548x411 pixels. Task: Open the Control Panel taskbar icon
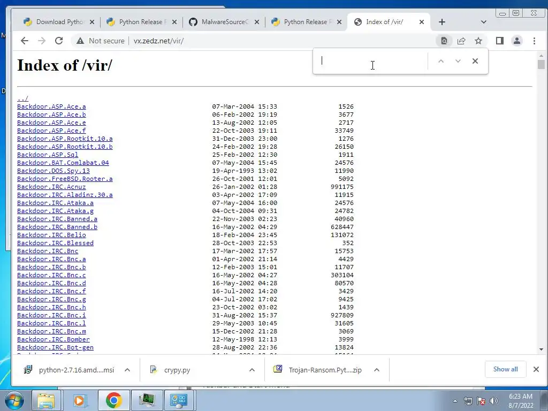[179, 400]
